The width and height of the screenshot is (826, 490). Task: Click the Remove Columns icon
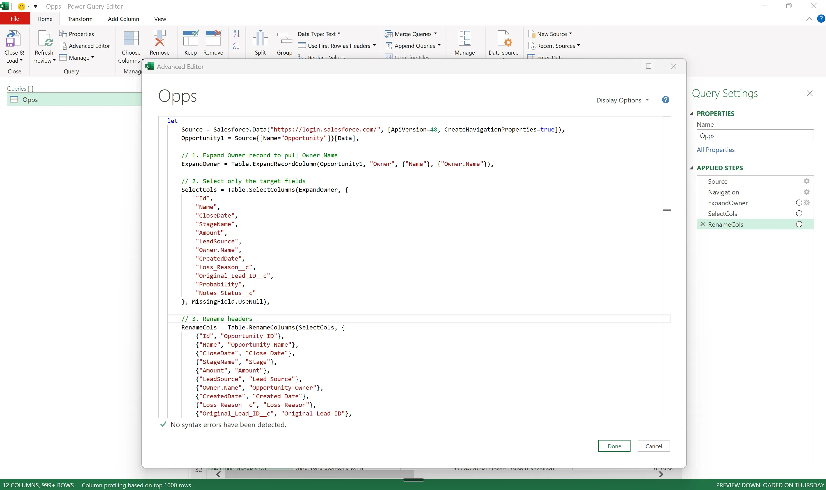click(160, 39)
